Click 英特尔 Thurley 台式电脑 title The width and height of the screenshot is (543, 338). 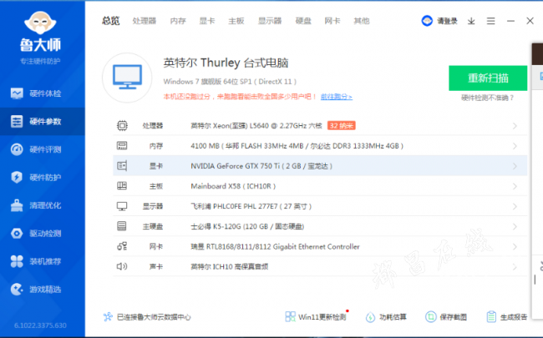(x=226, y=63)
